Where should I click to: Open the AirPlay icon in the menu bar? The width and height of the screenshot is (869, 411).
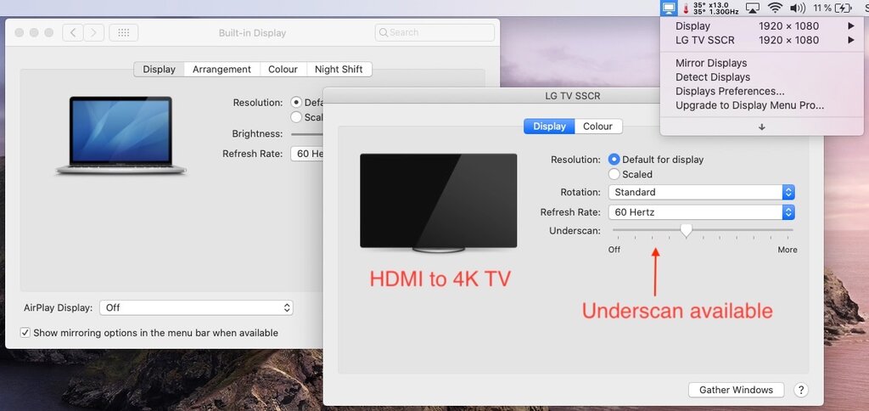752,8
